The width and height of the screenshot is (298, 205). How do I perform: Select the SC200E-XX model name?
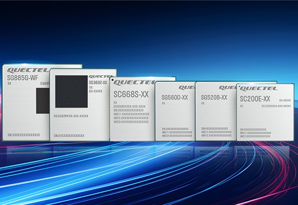[x=255, y=99]
